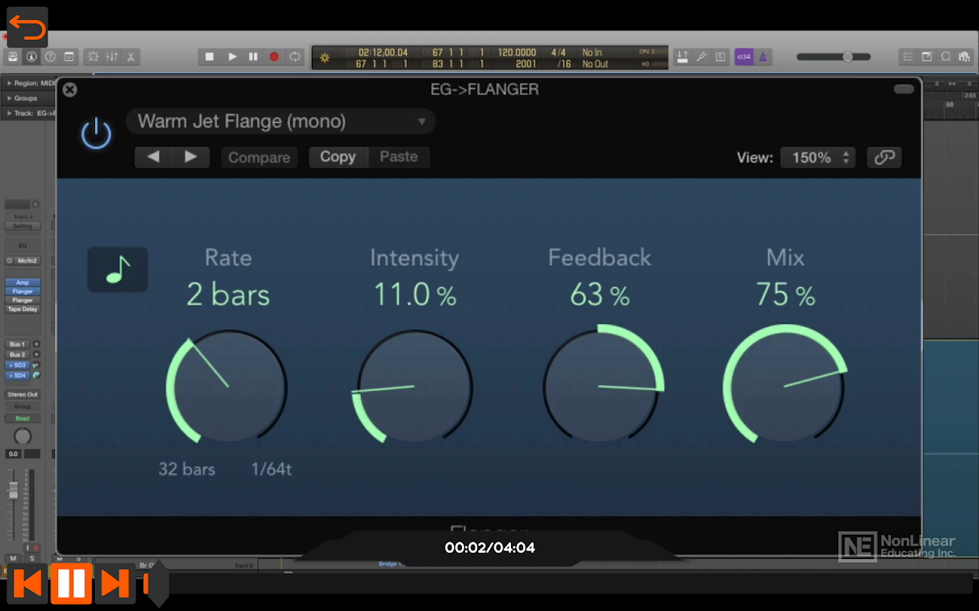Open the Tape Delay insert slot
The height and width of the screenshot is (611, 979).
[x=22, y=309]
